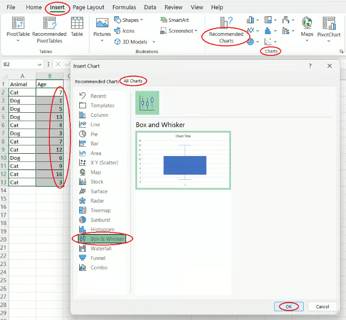This screenshot has height=320, width=346.
Task: Cancel the Insert Chart dialog
Action: [322, 306]
